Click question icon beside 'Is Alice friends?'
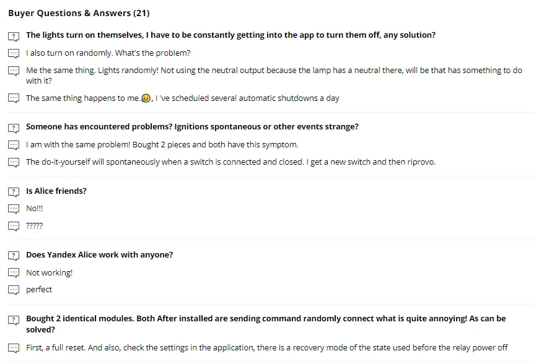This screenshot has height=364, width=544. tap(14, 192)
